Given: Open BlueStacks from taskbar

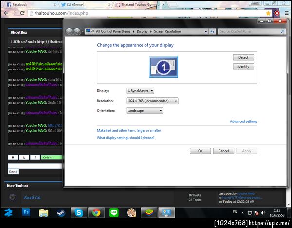Looking at the screenshot, I should point(149,212).
